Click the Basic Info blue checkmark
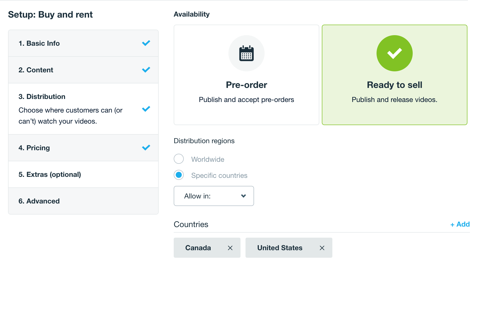The image size is (488, 314). click(x=146, y=43)
